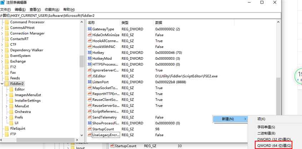Click the ShowProcessFi... DWORD value icon
Viewport: 302px width, 149px height.
90,123
